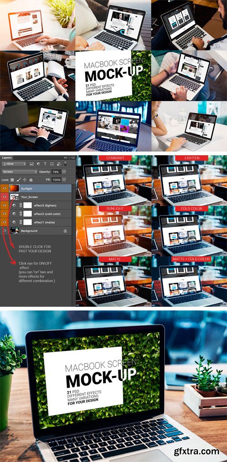Select the Sunlight layer thumbnail
227x462 pixels.
click(14, 188)
